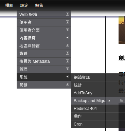Image resolution: width=125 pixels, height=131 pixels.
Task: Click the arrow icon for 搜尋與 Metadata
Action: coord(67,61)
